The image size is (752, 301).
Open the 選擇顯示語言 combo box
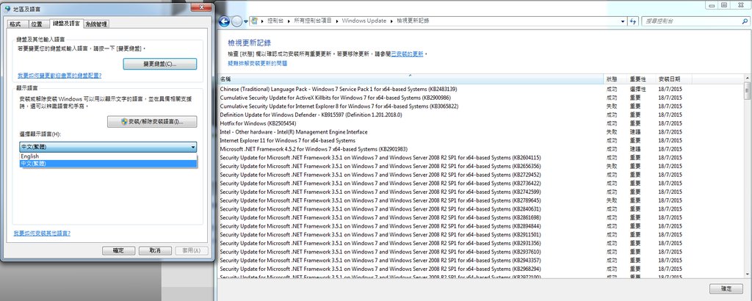click(109, 147)
